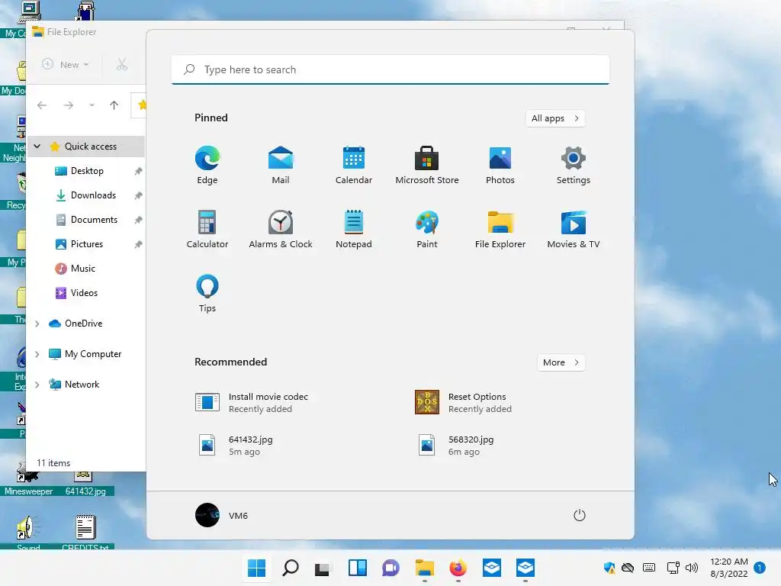This screenshot has height=586, width=781.
Task: Collapse Quick access in File Explorer
Action: 37,146
